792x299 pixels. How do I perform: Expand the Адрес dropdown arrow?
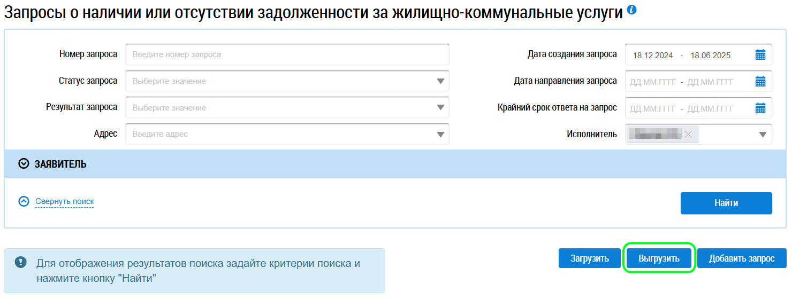click(x=440, y=135)
